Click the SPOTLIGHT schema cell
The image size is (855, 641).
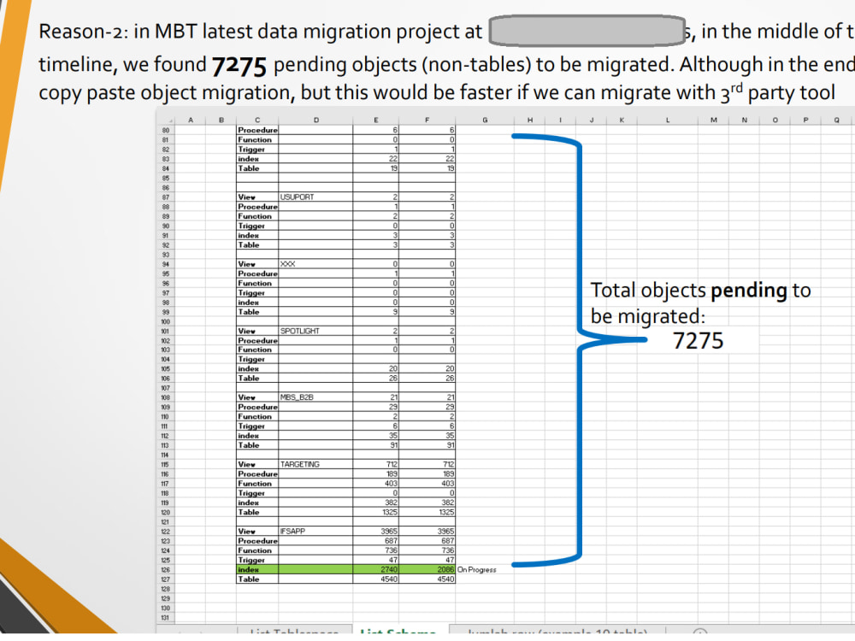(x=315, y=332)
